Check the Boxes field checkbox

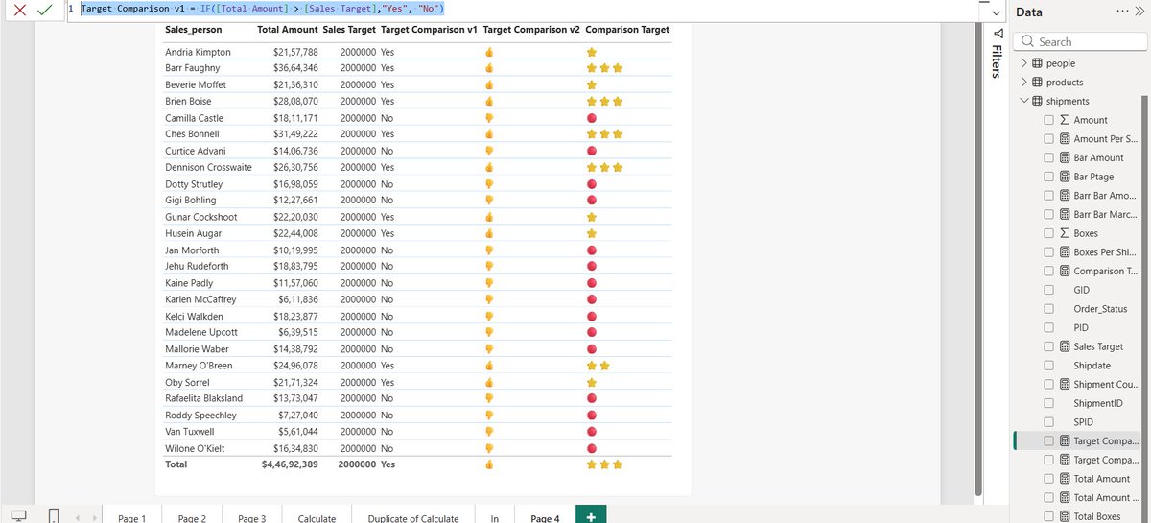click(x=1049, y=233)
